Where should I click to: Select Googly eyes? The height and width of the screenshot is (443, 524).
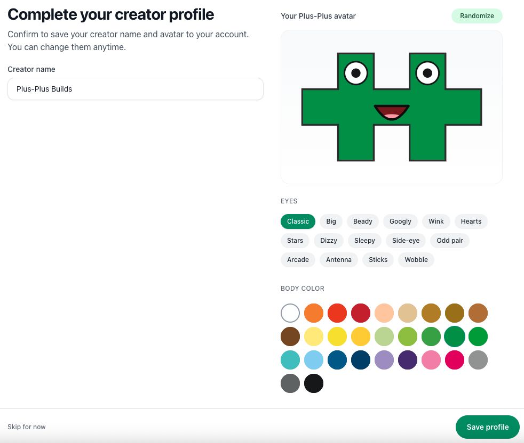click(400, 222)
